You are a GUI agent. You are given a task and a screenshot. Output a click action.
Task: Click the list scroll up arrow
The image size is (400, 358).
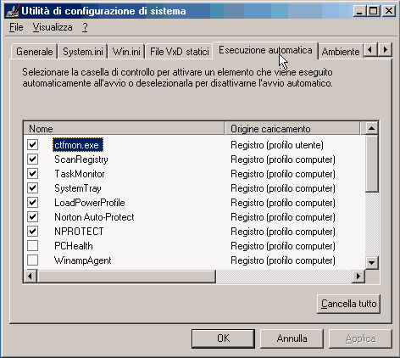point(371,129)
